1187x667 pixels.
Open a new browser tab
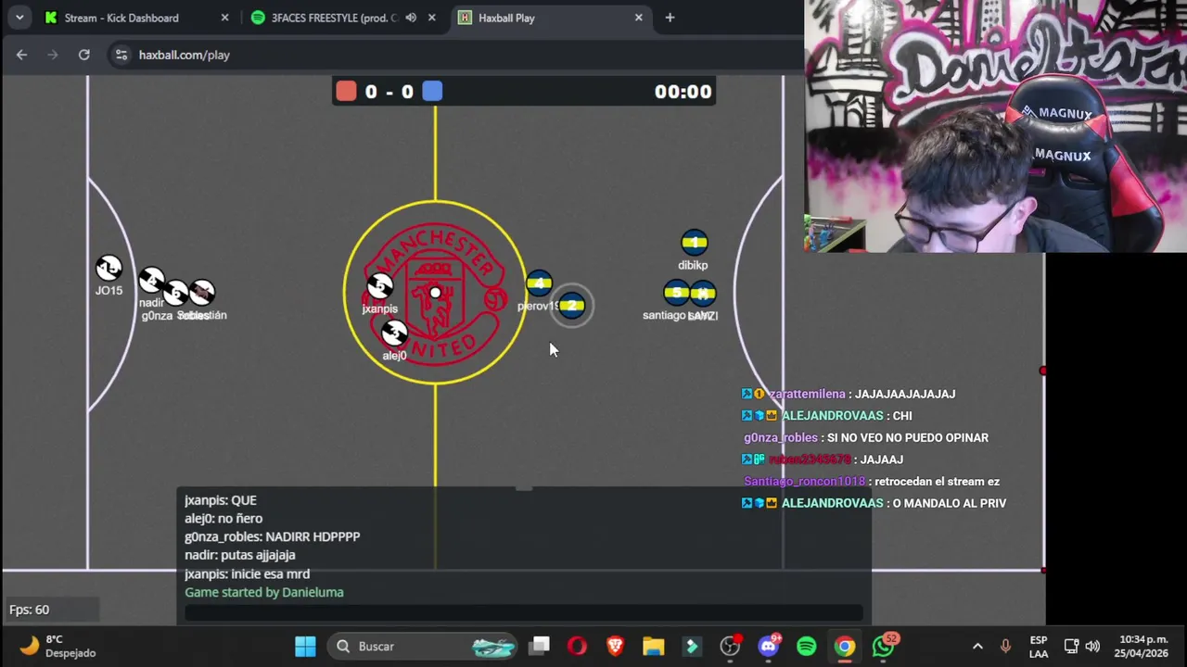pos(670,18)
